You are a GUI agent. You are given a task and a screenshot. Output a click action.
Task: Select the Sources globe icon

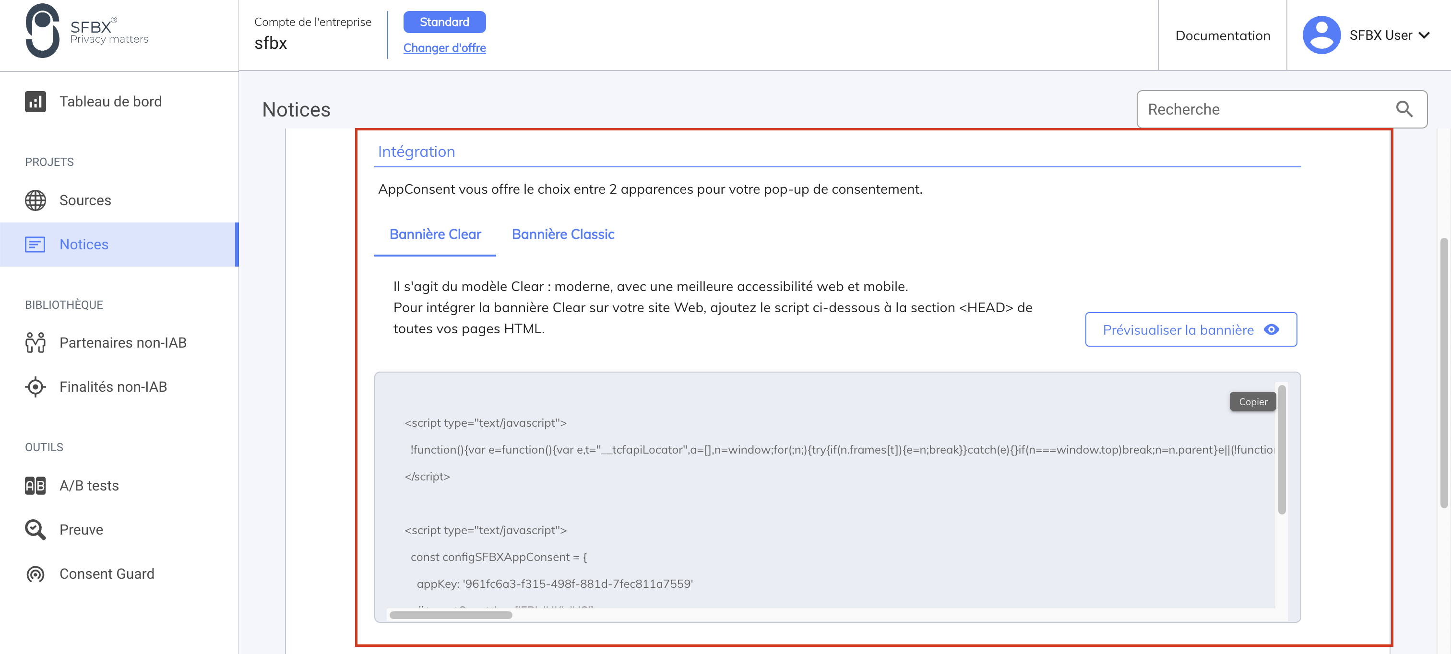pos(35,200)
